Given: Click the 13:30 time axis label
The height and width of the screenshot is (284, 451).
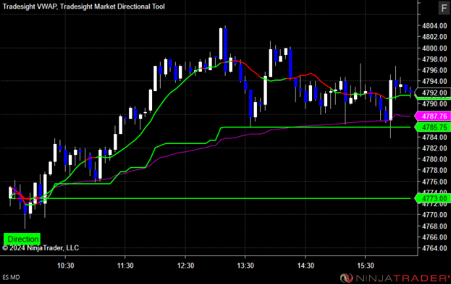Looking at the screenshot, I should (245, 266).
